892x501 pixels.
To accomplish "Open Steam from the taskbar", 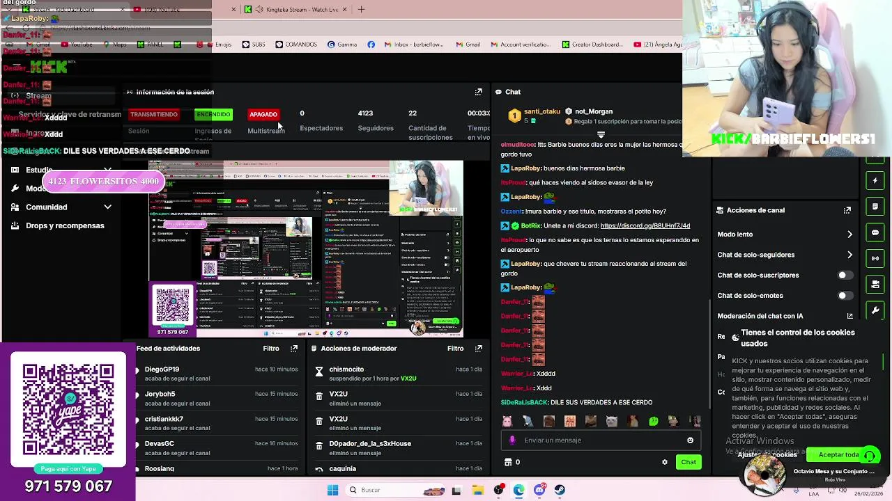I will (560, 490).
